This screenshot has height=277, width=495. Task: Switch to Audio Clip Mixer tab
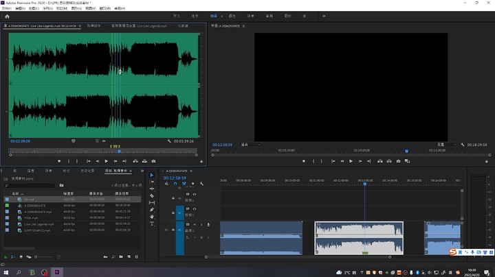(x=139, y=26)
